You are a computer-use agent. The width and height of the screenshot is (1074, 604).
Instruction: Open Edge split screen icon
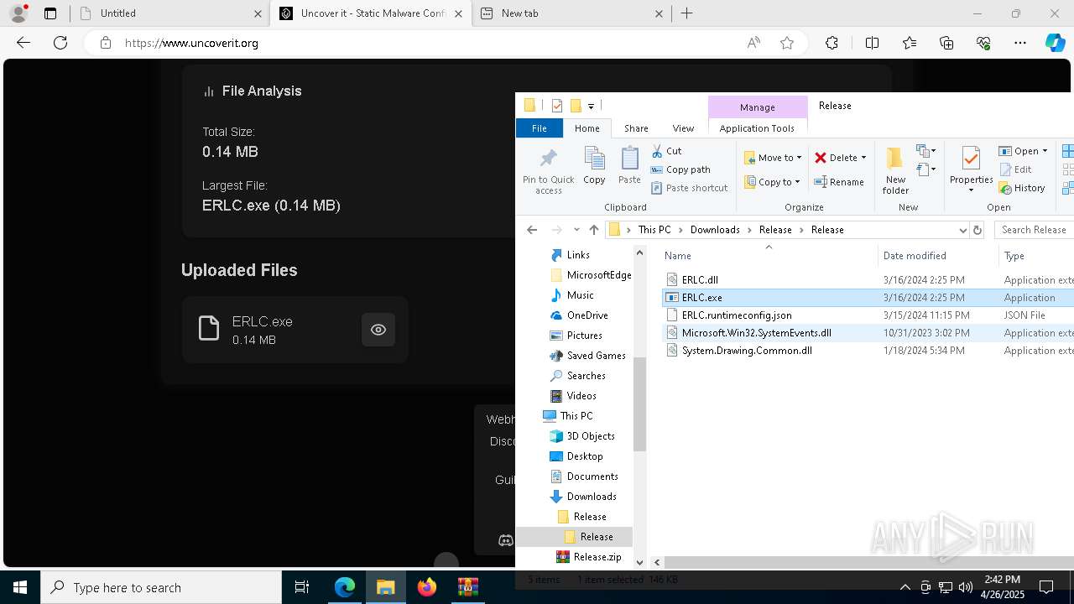(x=872, y=43)
